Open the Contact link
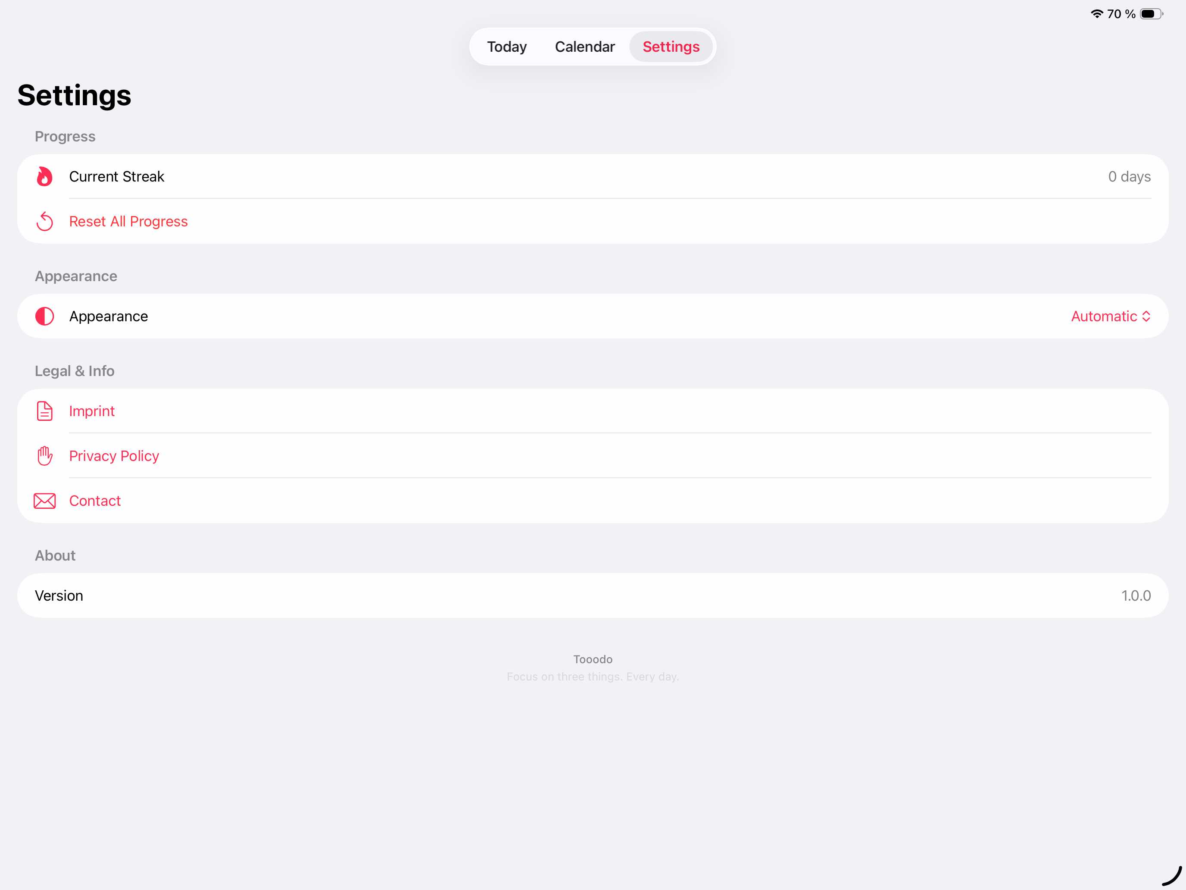1186x890 pixels. [95, 501]
